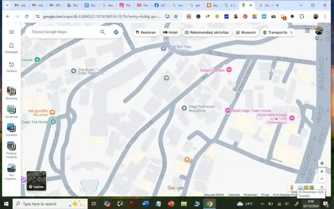
Task: Open the Windows notification center
Action: pos(326,204)
